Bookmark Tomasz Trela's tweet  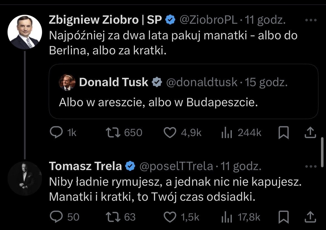tap(283, 217)
